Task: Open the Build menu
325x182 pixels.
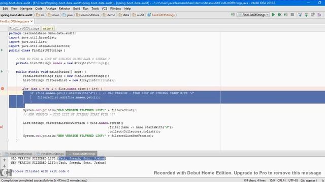Action: [x=77, y=9]
